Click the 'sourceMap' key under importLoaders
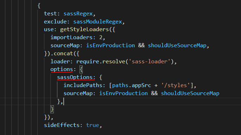Viewport: 241px width, 135px height. 65,45
